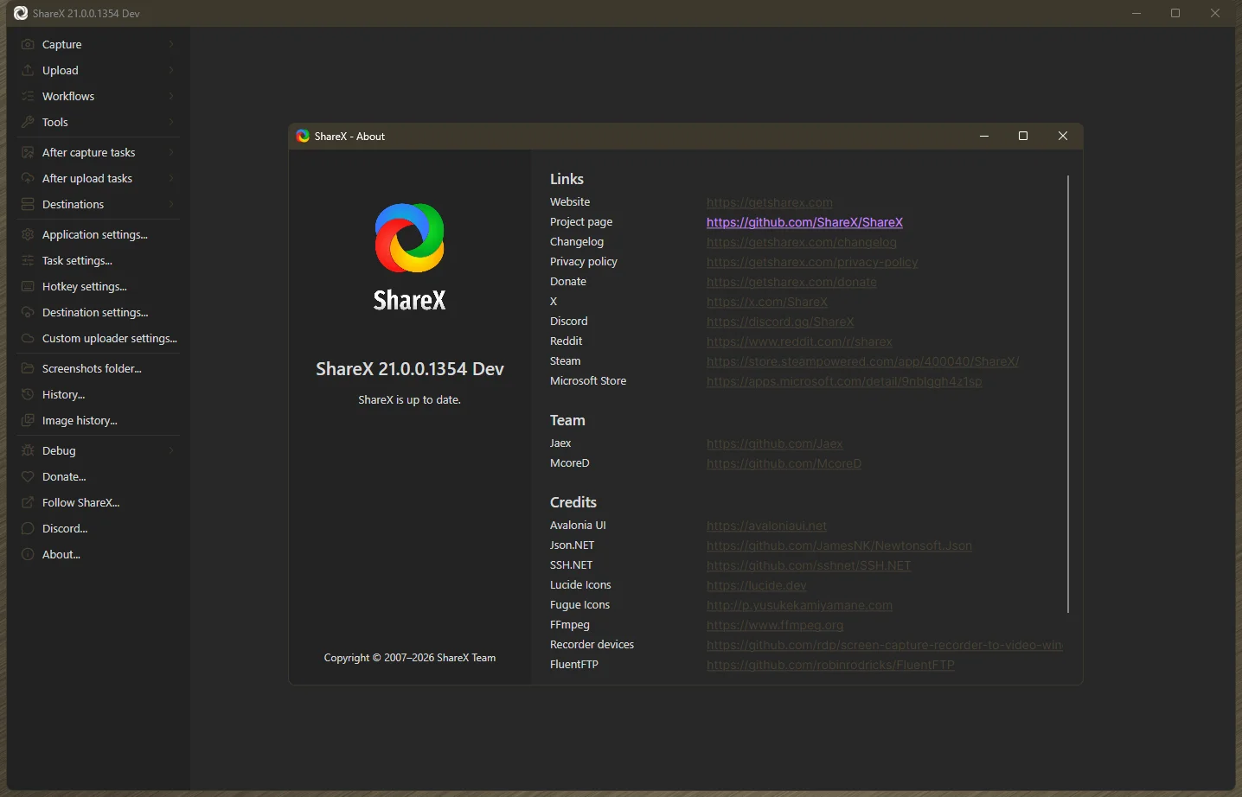Click the Image history icon
1242x797 pixels.
[28, 420]
